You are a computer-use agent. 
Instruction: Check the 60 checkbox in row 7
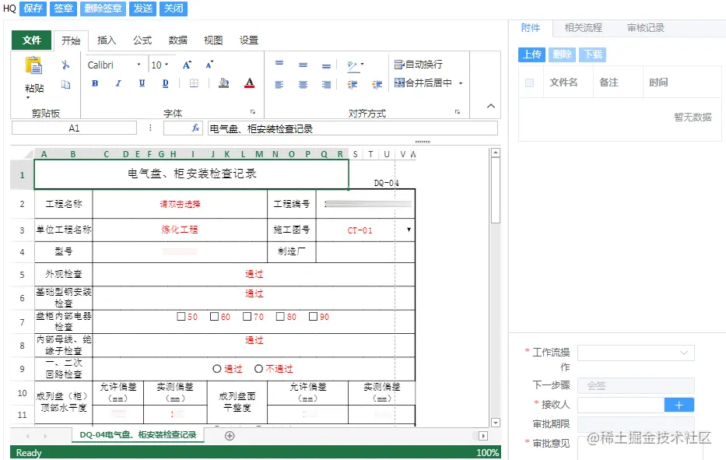point(214,316)
